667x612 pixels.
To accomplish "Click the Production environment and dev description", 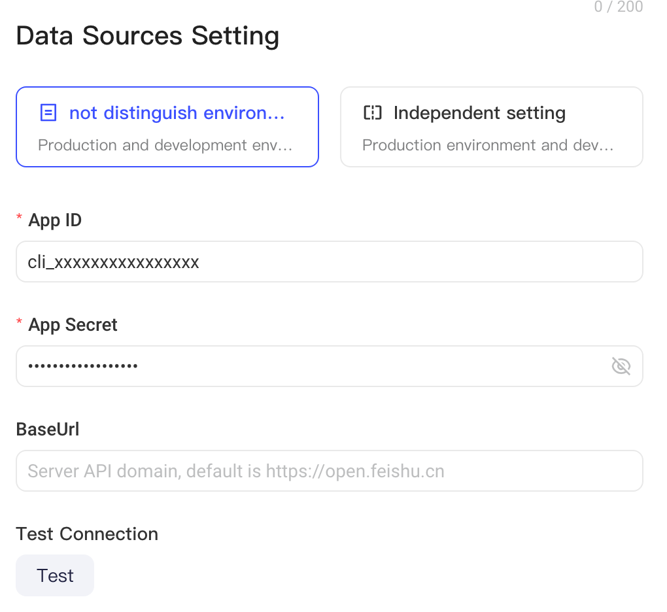I will (x=488, y=145).
